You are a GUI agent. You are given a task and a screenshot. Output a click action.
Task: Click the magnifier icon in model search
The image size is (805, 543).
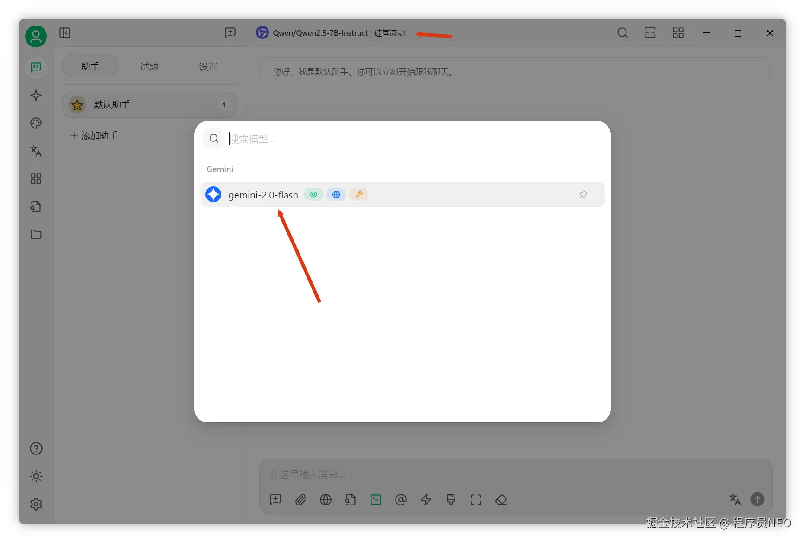tap(214, 139)
